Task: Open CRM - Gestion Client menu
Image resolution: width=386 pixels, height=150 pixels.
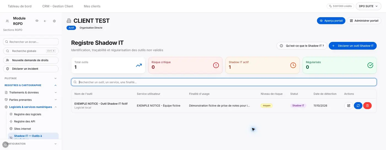Action: [58, 6]
